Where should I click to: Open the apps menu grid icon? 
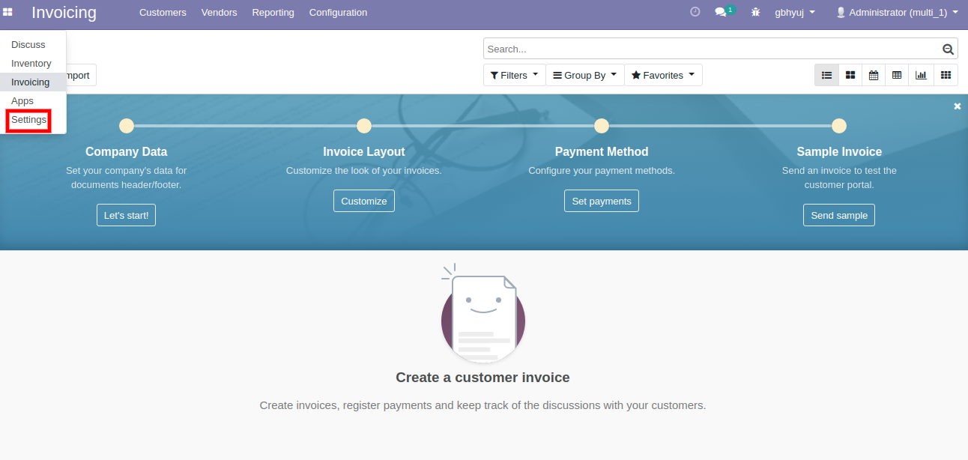point(7,13)
